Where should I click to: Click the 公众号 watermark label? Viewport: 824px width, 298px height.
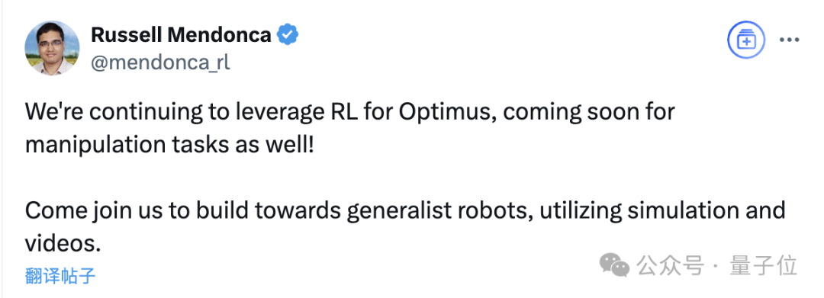[670, 265]
